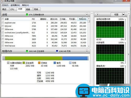Image resolution: width=131 pixels, height=98 pixels.
Task: Check the QQ.exe process box
Action: [3, 26]
